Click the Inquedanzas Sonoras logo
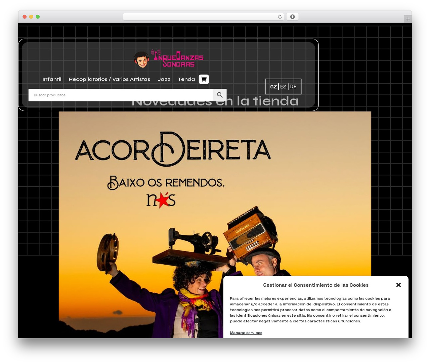430x364 pixels. tap(169, 59)
